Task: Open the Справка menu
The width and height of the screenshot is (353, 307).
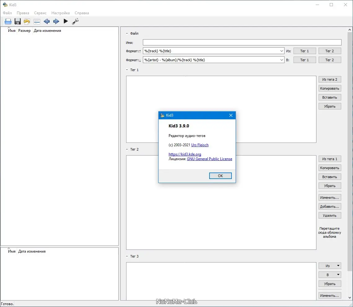Action: pyautogui.click(x=82, y=13)
